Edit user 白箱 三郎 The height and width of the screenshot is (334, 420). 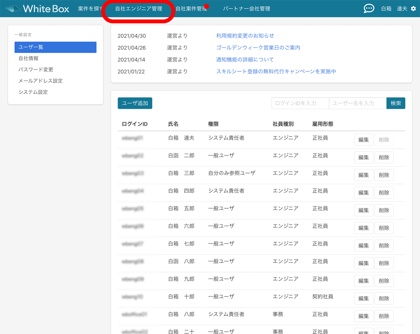tap(363, 175)
